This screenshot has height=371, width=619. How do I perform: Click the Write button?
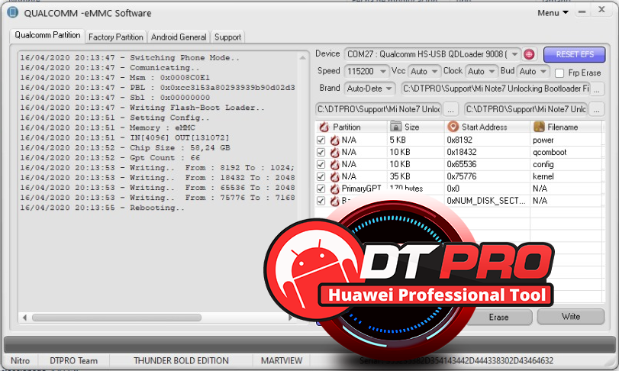pos(571,317)
